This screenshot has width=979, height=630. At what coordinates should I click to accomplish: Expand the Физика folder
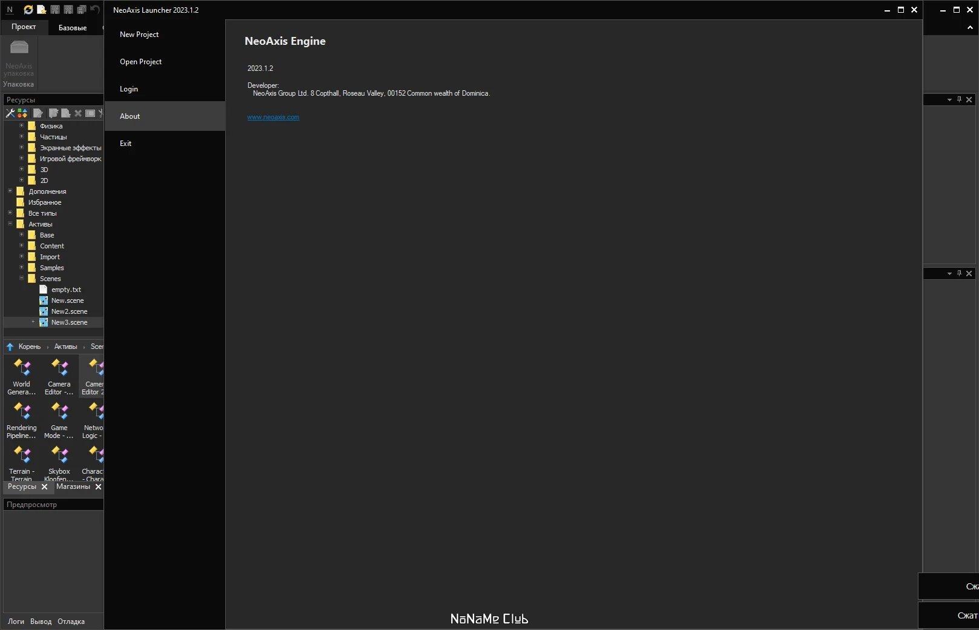pyautogui.click(x=21, y=126)
